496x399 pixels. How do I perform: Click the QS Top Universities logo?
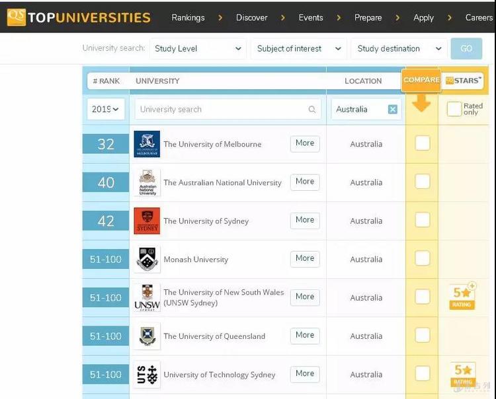click(x=79, y=17)
